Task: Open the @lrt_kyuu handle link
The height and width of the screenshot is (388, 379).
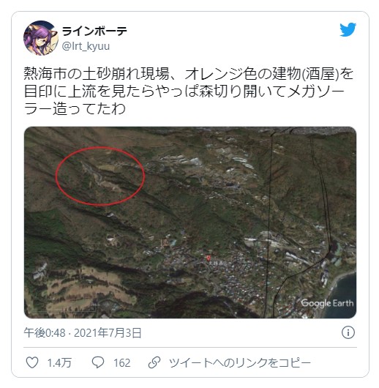Action: 86,46
